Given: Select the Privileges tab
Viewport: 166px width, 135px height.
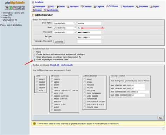Looking at the screenshot, I should click(112, 6).
